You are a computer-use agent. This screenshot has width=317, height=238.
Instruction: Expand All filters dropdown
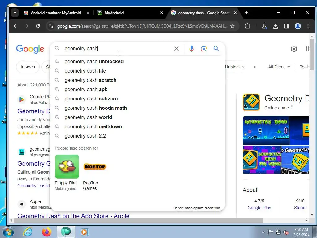coord(279,67)
